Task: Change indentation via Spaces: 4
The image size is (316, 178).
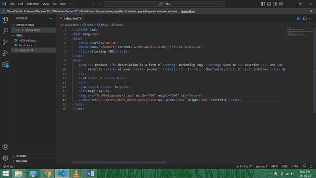Action: coord(261,166)
